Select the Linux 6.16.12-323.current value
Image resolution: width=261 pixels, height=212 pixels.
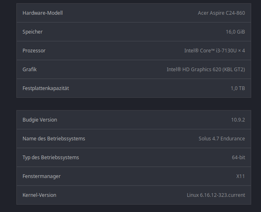click(x=216, y=195)
